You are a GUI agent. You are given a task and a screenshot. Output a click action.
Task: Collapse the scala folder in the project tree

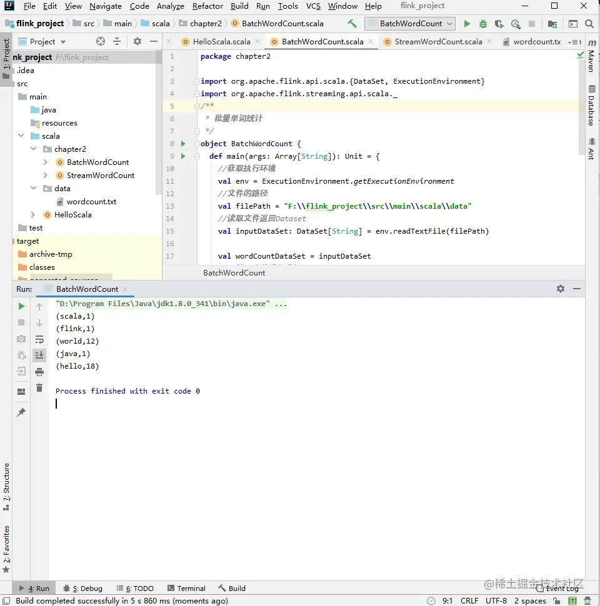[21, 136]
